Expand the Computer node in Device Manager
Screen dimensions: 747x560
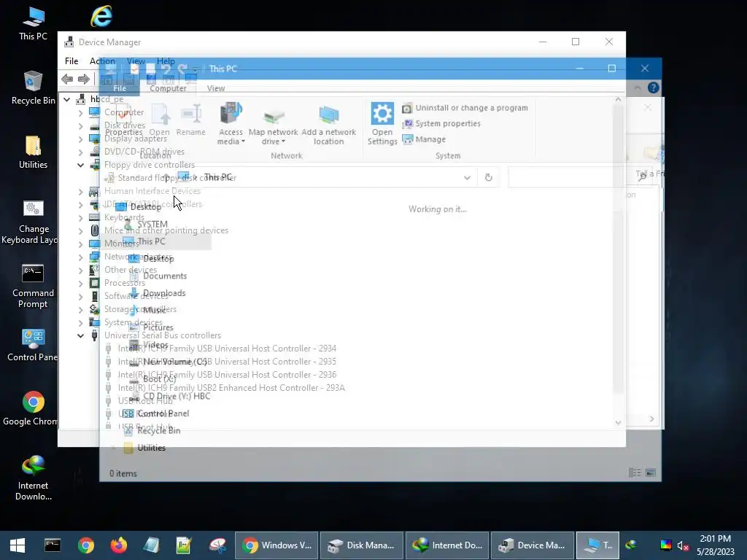tap(80, 113)
